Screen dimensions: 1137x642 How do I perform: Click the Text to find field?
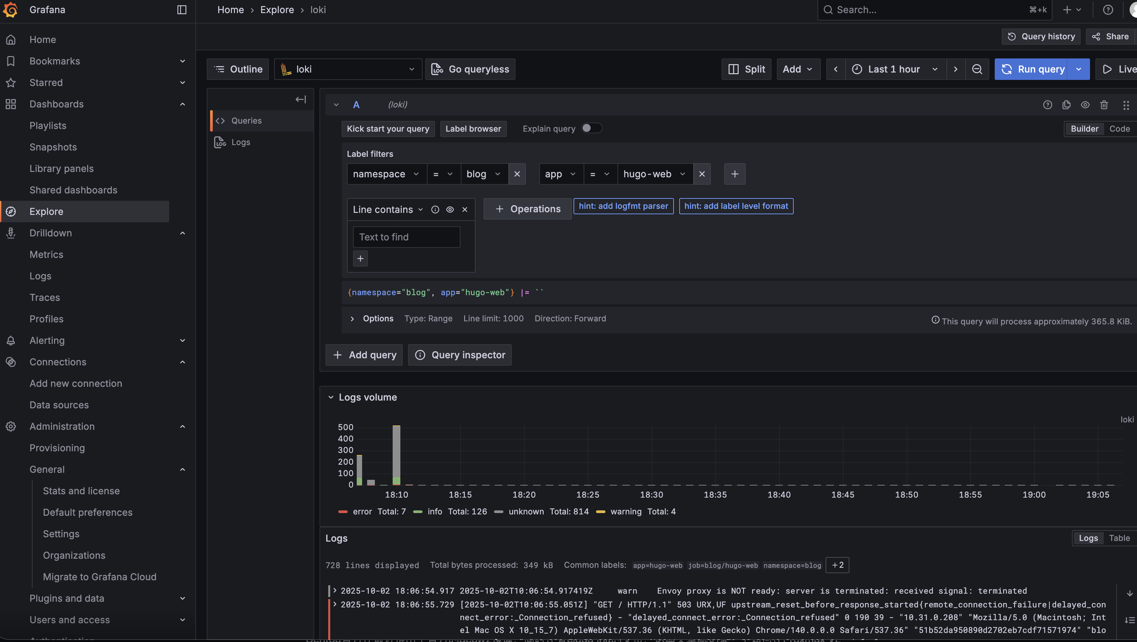406,237
